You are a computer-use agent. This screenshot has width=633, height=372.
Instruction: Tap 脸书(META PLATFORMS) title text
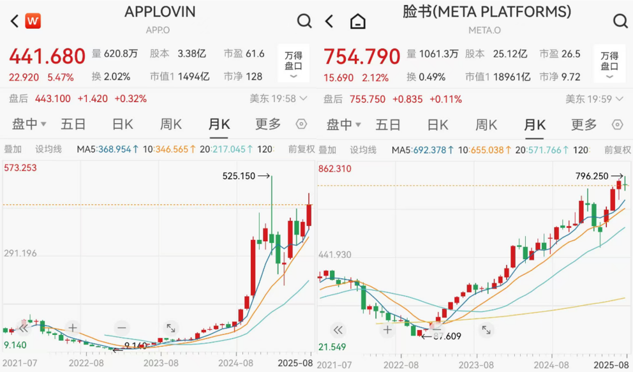coord(487,11)
